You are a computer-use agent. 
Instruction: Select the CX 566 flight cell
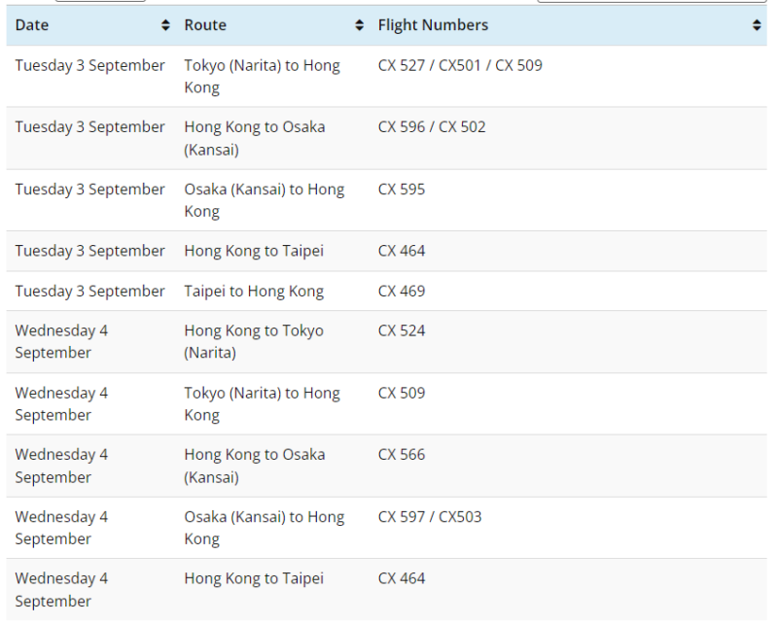click(x=402, y=455)
